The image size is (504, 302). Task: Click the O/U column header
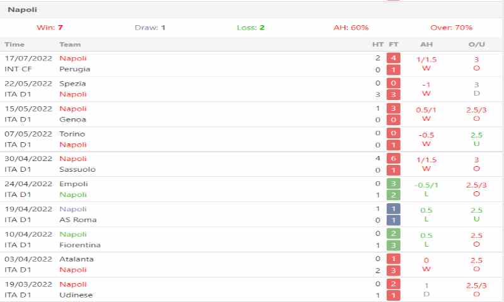(476, 45)
